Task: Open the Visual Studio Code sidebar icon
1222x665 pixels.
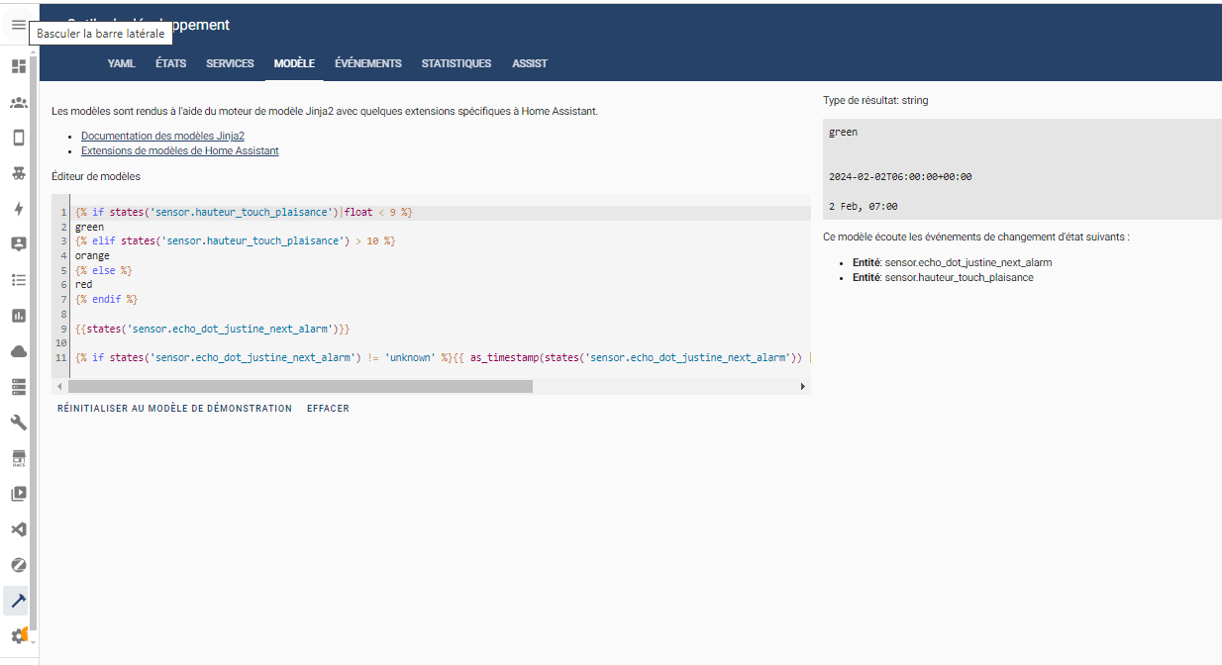Action: coord(18,529)
